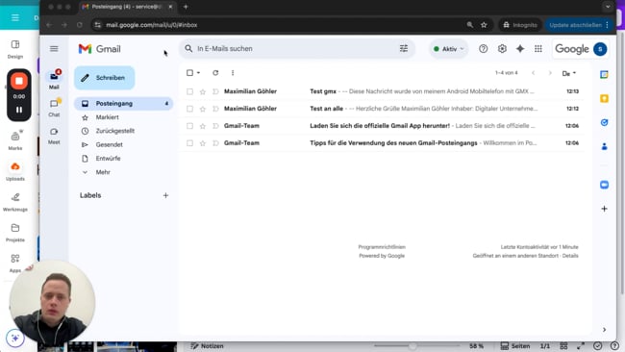This screenshot has height=352, width=625.
Task: Open search filter options icon
Action: [404, 49]
